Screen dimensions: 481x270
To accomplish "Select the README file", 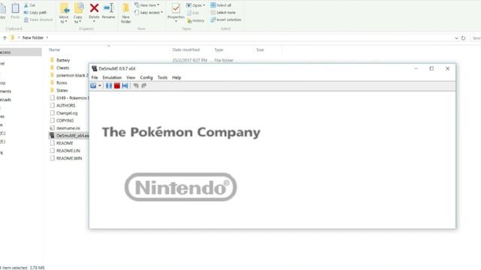I will tap(65, 143).
